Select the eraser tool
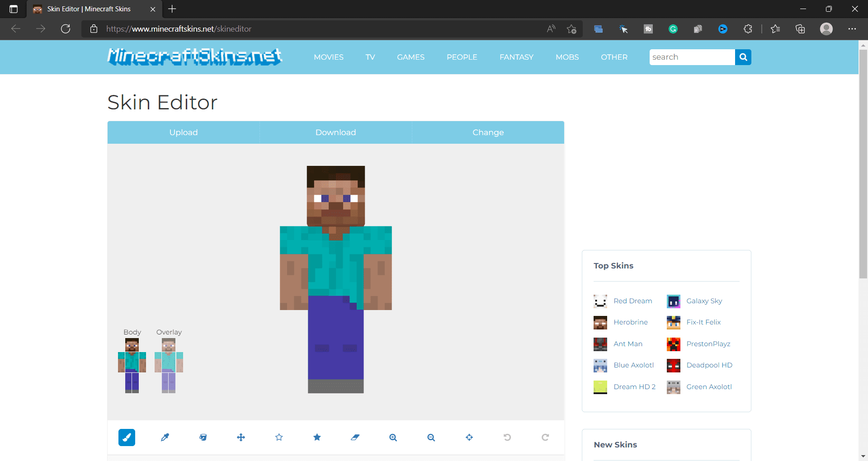This screenshot has width=868, height=461. coord(355,437)
